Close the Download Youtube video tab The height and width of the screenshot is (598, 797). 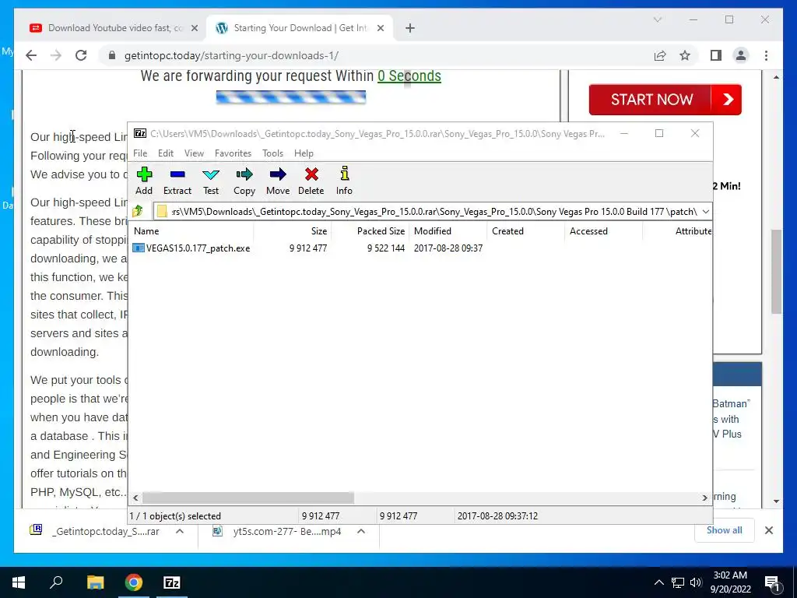coord(194,28)
